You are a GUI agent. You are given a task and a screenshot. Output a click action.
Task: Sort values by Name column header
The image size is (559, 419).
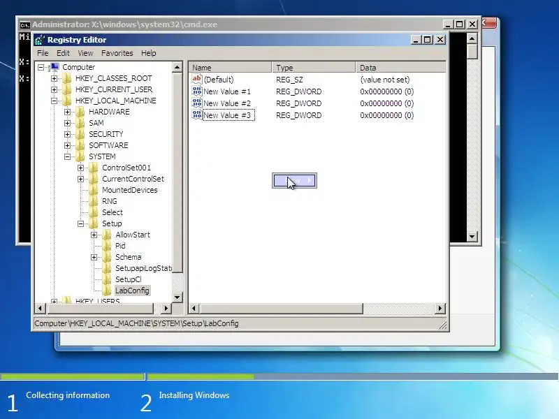(x=230, y=67)
